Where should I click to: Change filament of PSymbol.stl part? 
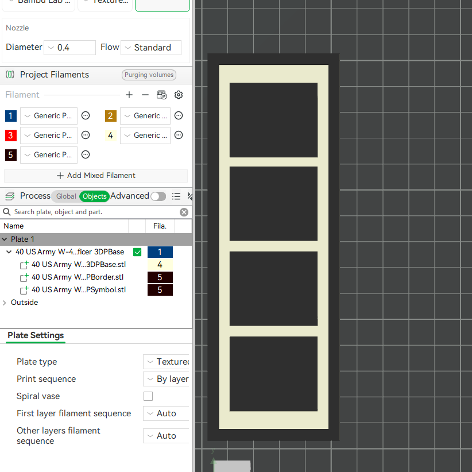click(x=160, y=290)
